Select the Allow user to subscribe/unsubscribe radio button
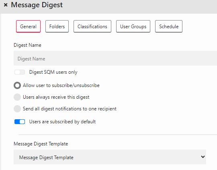This screenshot has height=170, width=217. (17, 85)
